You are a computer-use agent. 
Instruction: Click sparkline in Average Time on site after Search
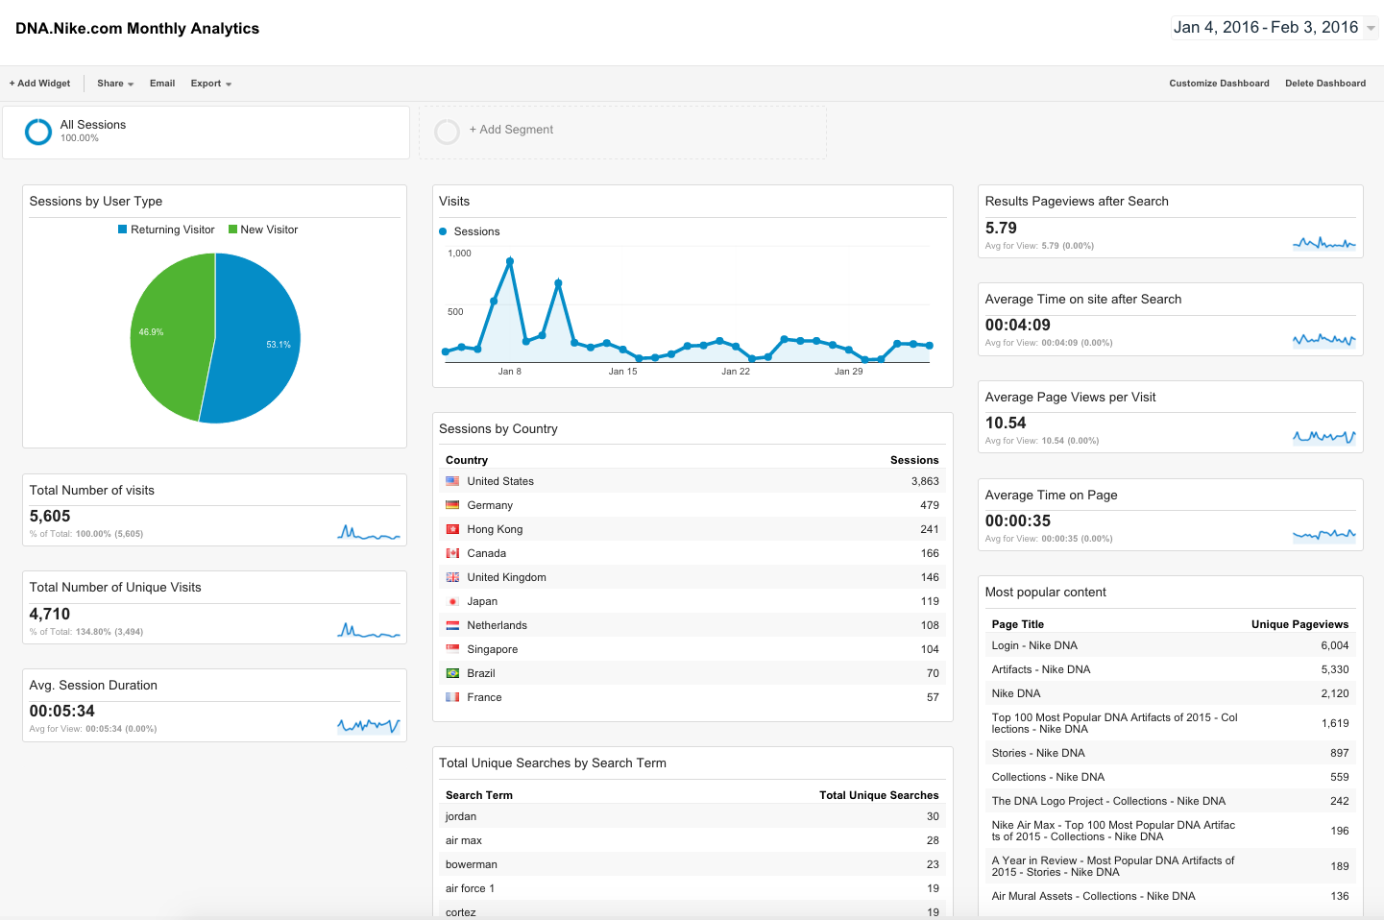[1324, 339]
